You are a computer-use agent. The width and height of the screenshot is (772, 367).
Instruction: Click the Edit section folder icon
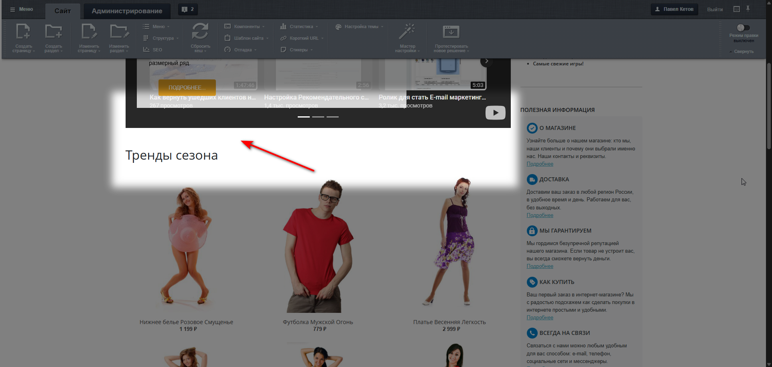(119, 32)
